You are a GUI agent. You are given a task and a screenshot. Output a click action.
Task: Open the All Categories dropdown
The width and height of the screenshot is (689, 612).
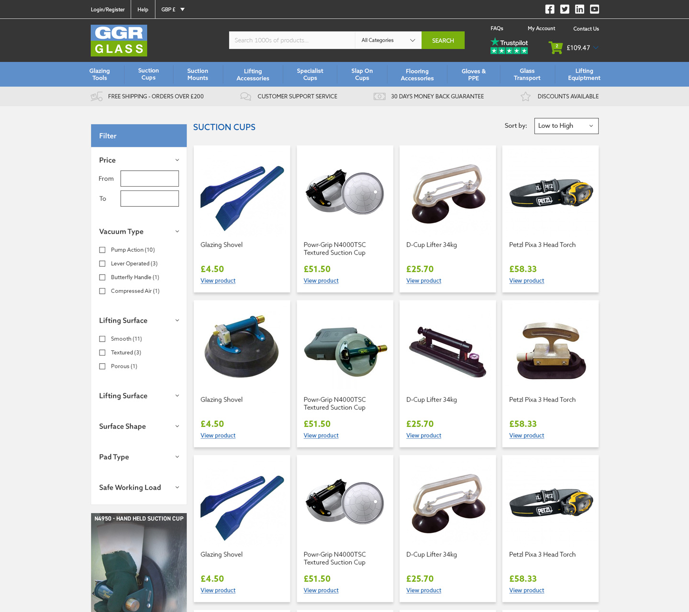(x=388, y=40)
